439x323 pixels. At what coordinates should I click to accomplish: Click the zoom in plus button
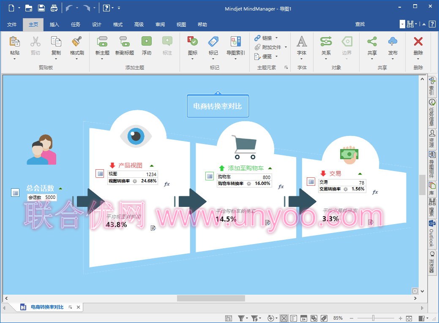(401, 318)
